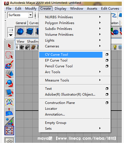Expand Subdiv Primitives submenu

(71, 29)
